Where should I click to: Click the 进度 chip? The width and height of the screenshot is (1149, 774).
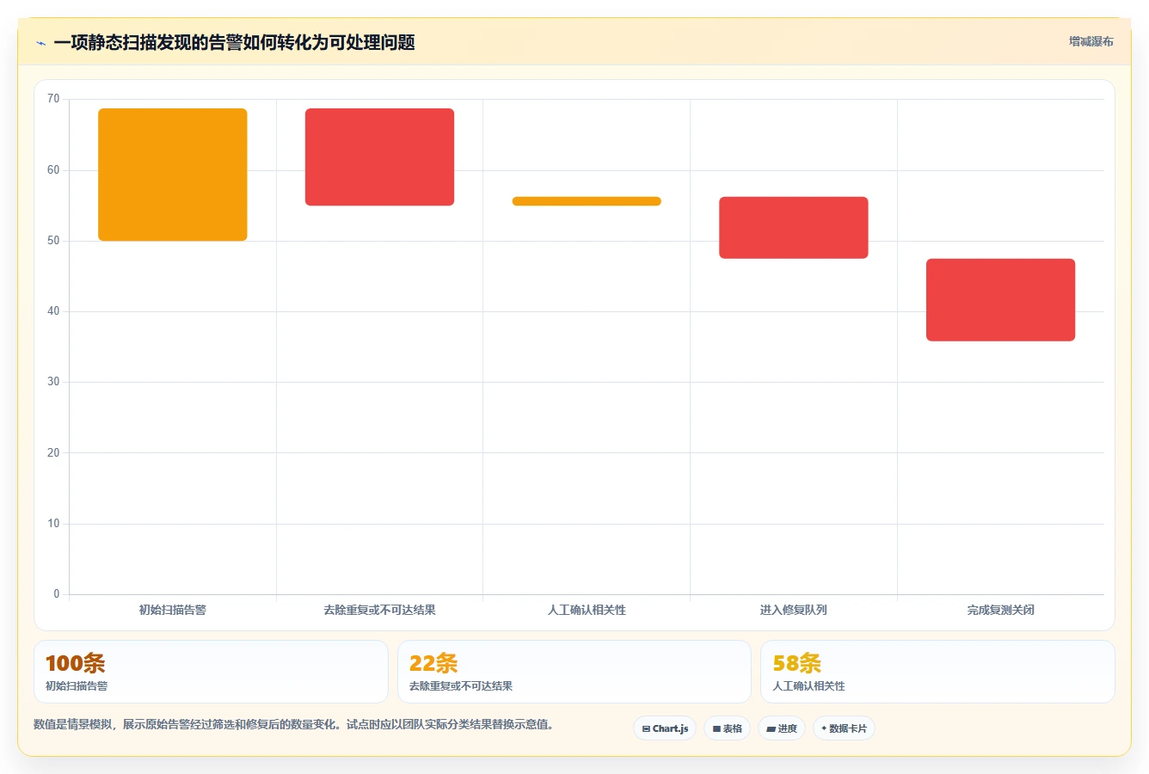[781, 728]
